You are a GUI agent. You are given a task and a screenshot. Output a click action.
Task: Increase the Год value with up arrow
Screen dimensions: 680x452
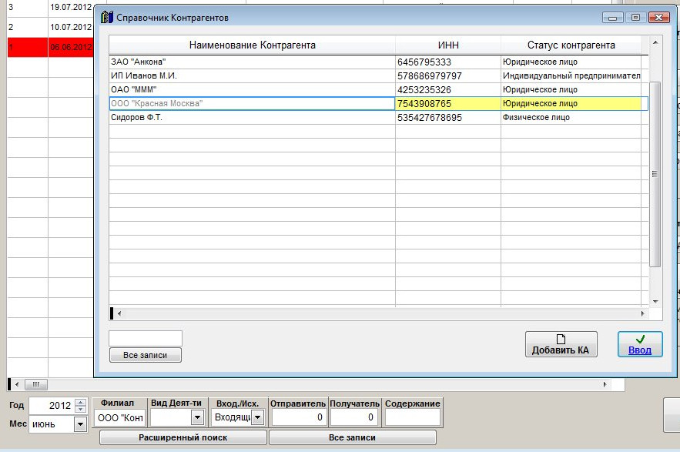[x=80, y=402]
